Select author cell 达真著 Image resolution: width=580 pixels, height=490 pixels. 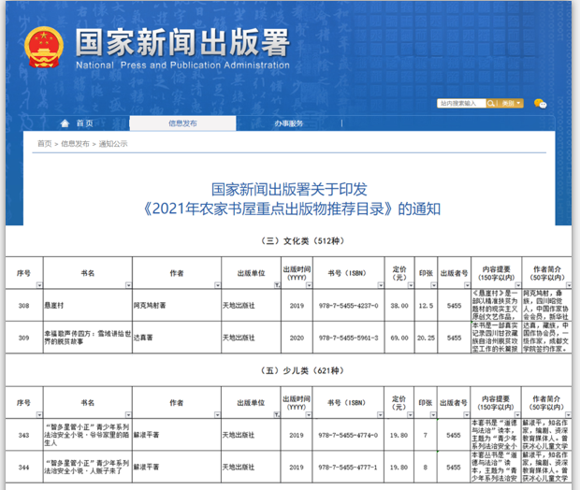(x=177, y=338)
